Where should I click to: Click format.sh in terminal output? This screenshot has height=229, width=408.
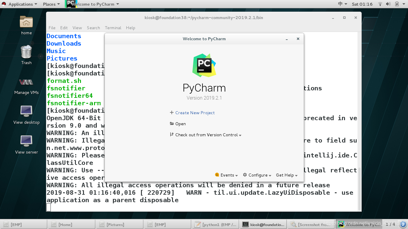64,81
